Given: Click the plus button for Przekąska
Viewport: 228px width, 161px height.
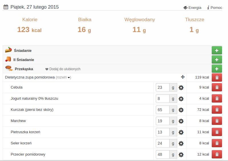Looking at the screenshot, I should coord(217,69).
